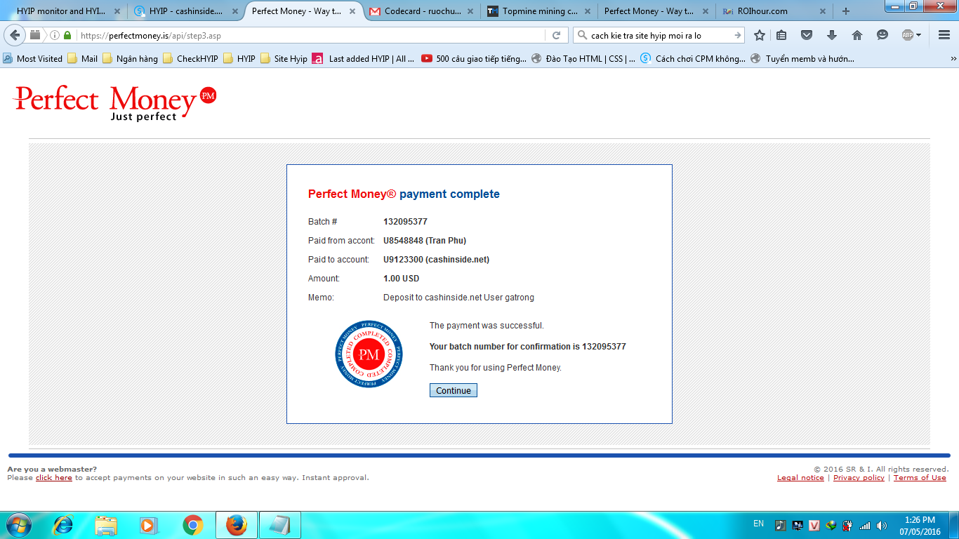This screenshot has height=539, width=959.
Task: Open the smiley chat icon in toolbar
Action: [x=882, y=35]
